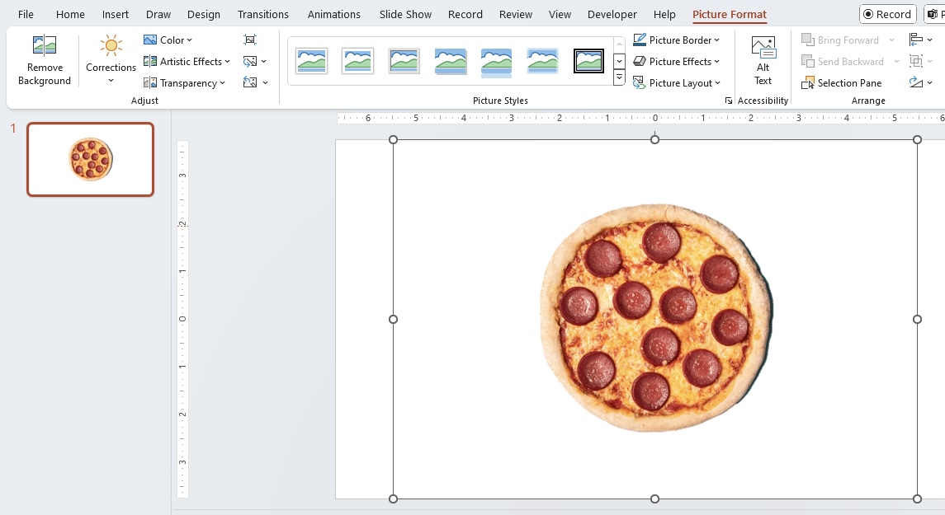Open the Record ribbon tab

[x=465, y=15]
